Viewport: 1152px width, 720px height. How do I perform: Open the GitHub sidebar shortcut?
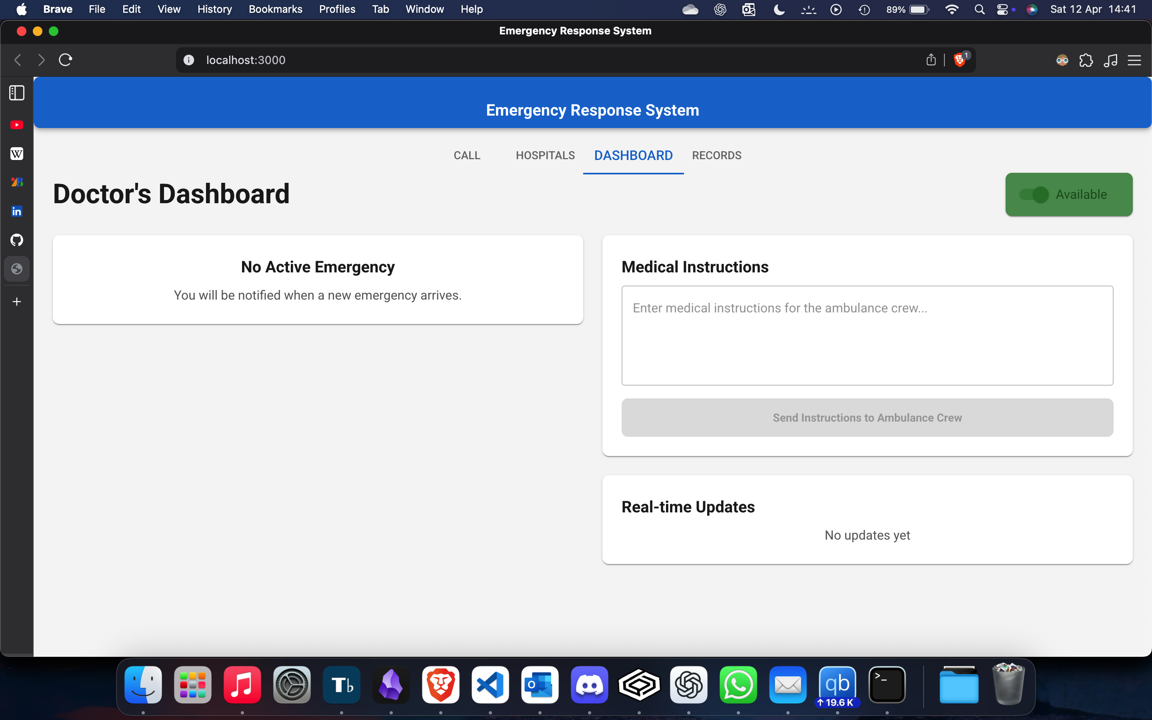[x=17, y=240]
